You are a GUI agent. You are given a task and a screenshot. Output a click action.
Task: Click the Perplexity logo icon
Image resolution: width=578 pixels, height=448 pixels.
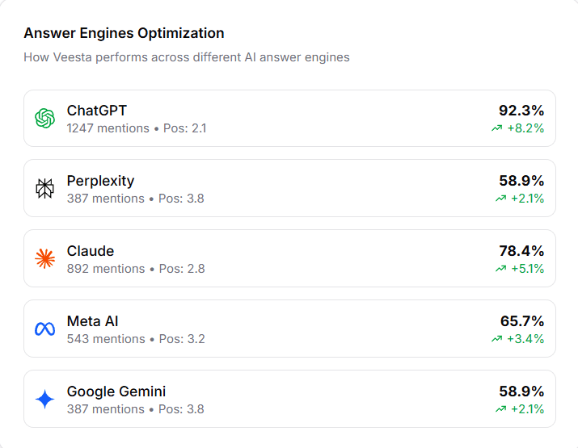(x=45, y=188)
